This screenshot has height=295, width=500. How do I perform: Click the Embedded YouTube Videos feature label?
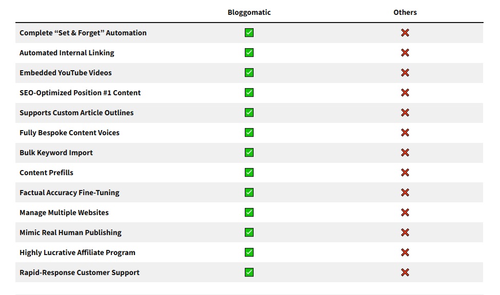65,73
